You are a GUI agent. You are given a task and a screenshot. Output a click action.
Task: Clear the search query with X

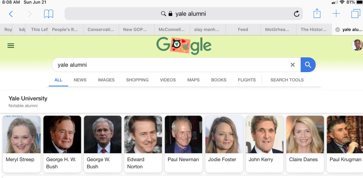tap(293, 65)
